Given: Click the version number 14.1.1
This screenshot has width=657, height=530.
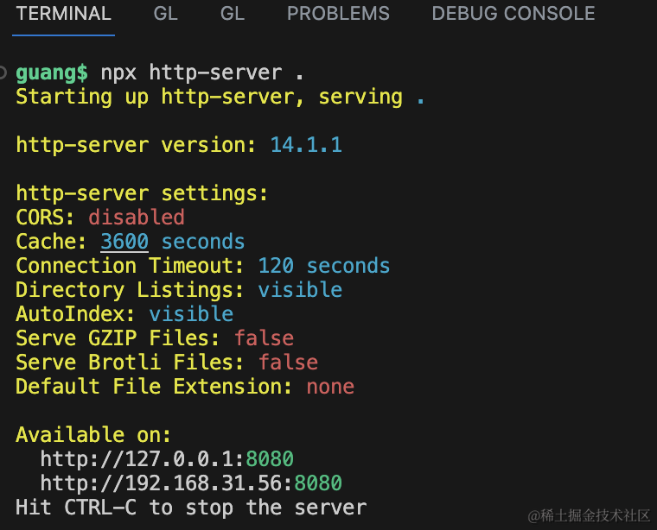Looking at the screenshot, I should 306,145.
